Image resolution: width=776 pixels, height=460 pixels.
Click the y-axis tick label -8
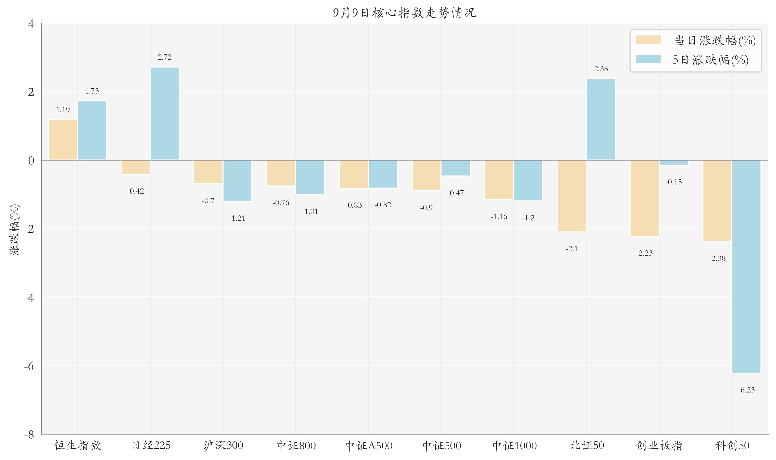29,435
